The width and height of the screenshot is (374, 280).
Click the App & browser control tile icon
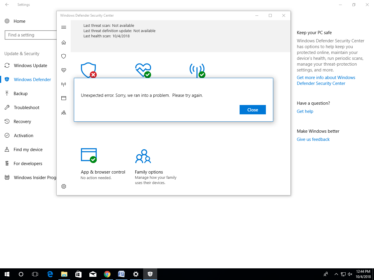[x=89, y=155]
